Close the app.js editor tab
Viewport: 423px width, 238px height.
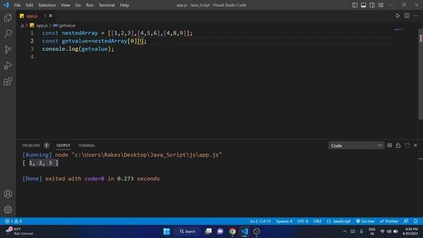(x=50, y=16)
